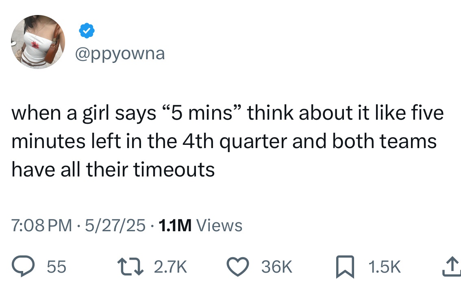Bookmark the tweet using the bookmark icon

point(345,267)
